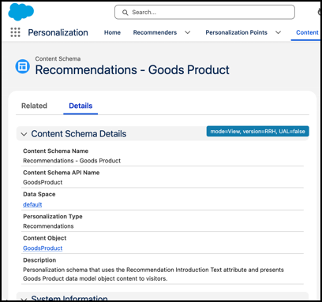322x302 pixels.
Task: Collapse the Content Schema Details section
Action: click(24, 134)
